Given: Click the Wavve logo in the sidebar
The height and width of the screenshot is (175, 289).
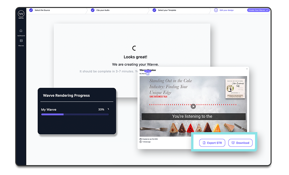Looking at the screenshot, I should click(x=21, y=14).
